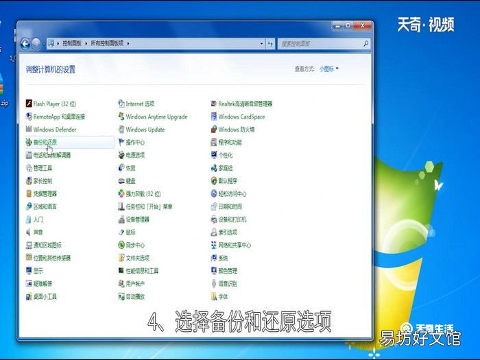
Task: Open the 疑难解答 link
Action: [43, 284]
